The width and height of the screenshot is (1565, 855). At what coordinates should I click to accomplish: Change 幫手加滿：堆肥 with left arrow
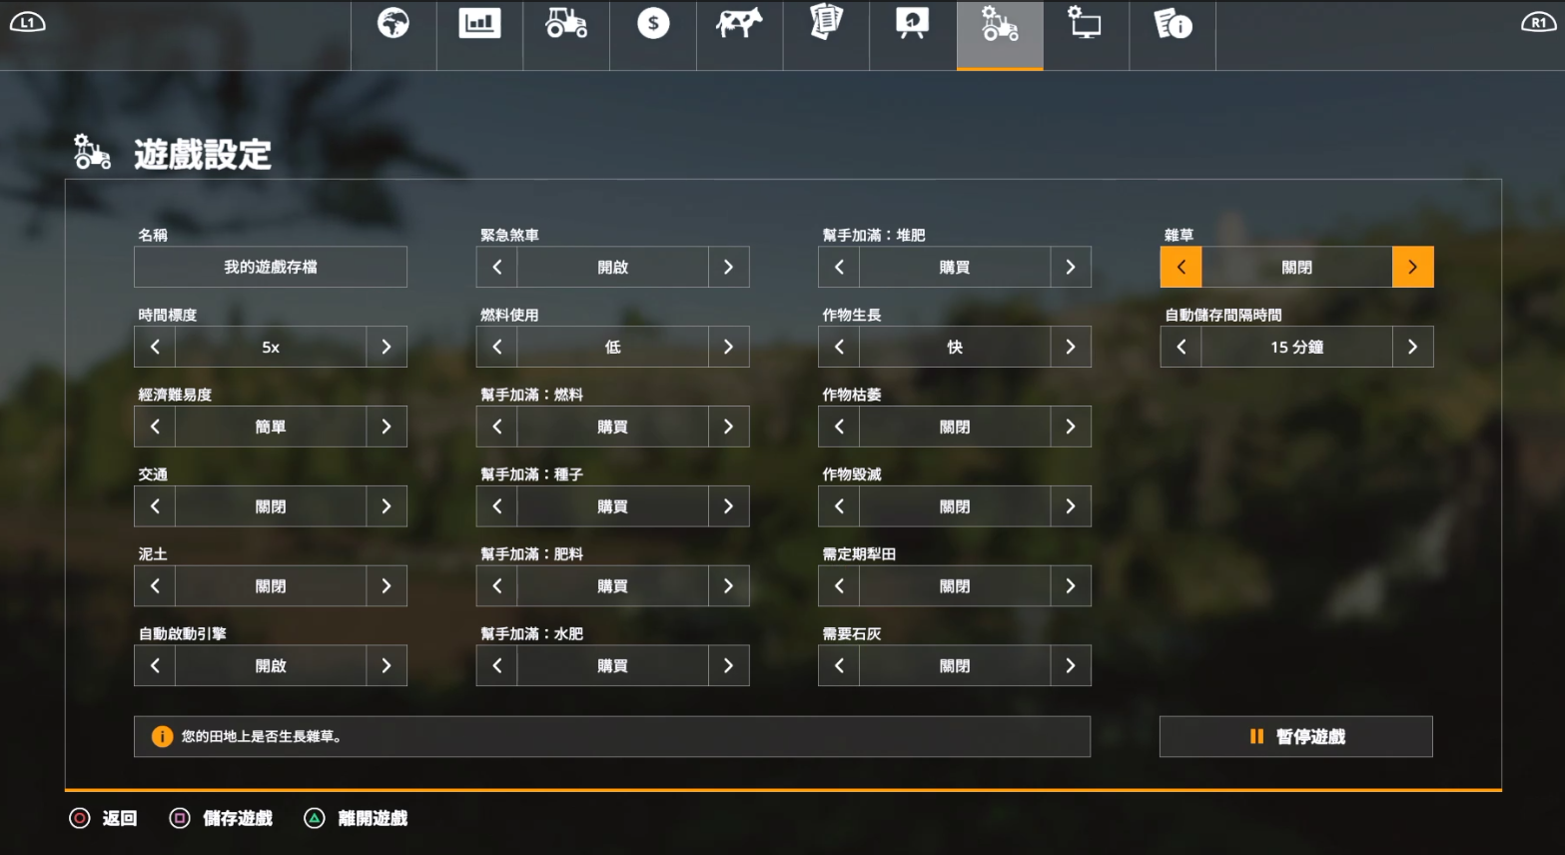click(839, 267)
